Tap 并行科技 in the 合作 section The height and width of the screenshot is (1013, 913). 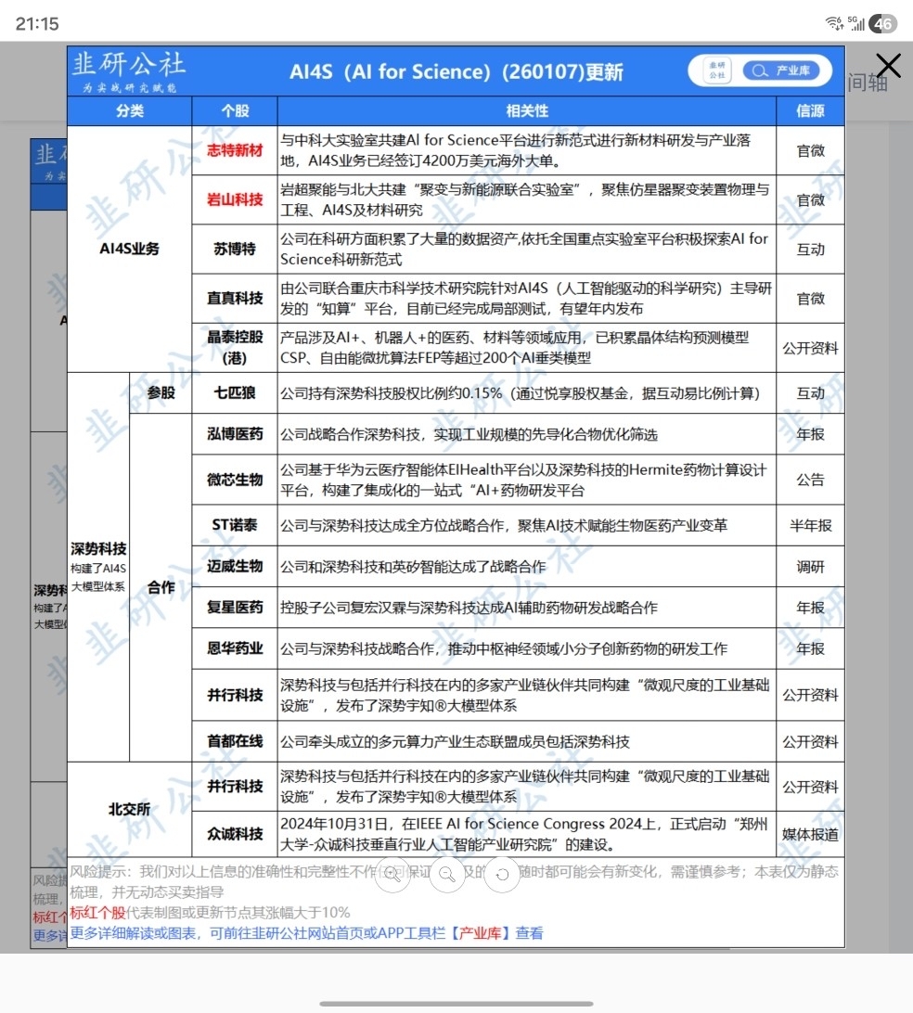click(x=235, y=695)
